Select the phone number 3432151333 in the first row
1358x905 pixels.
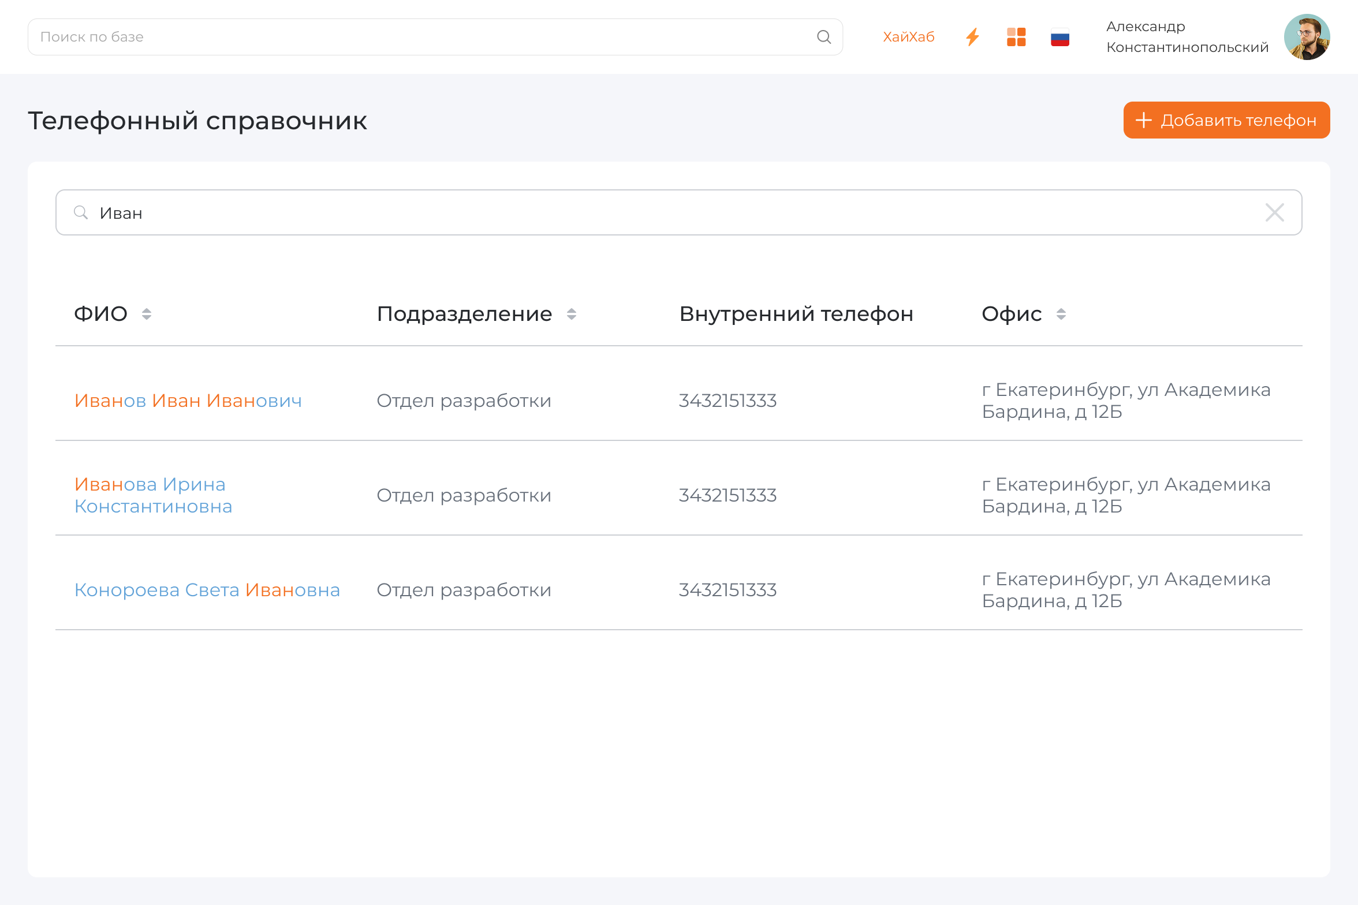(728, 400)
